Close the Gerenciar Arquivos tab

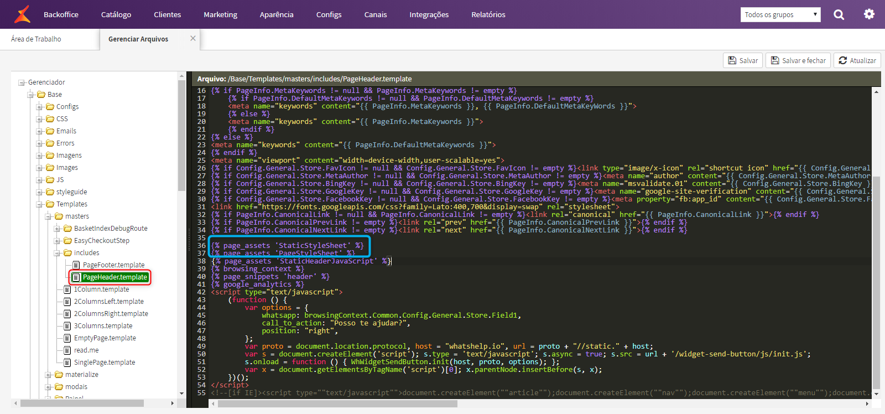click(x=193, y=38)
